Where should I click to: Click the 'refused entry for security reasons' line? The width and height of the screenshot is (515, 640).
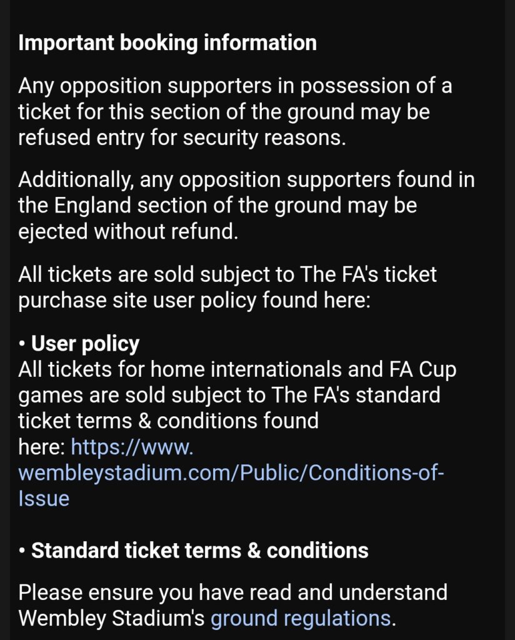tap(181, 137)
